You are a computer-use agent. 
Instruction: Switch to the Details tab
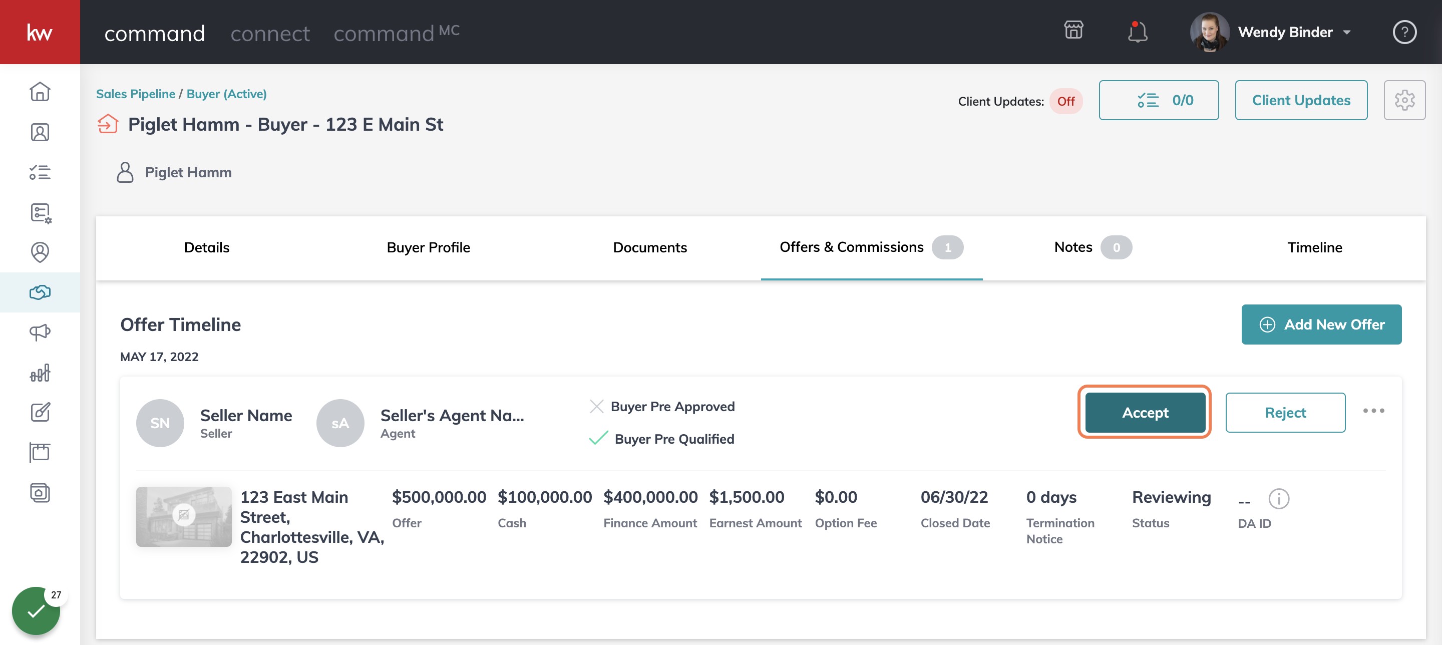pos(207,247)
